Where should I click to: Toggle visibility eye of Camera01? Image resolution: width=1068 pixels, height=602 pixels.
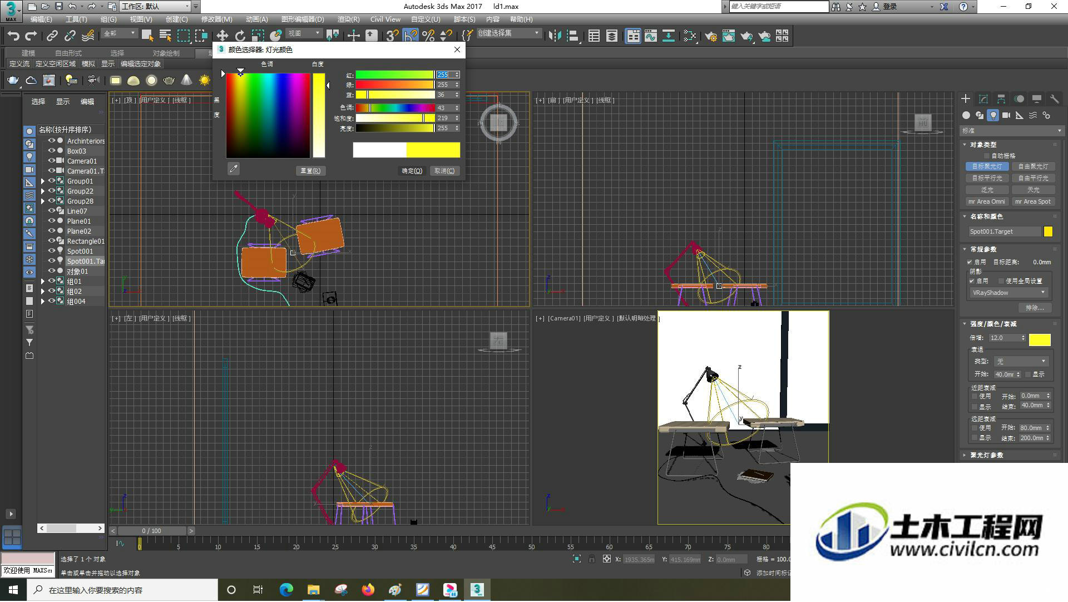(x=52, y=161)
